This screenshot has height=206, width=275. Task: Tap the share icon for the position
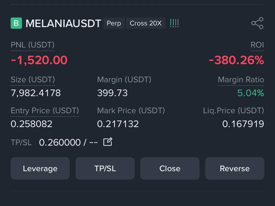257,23
